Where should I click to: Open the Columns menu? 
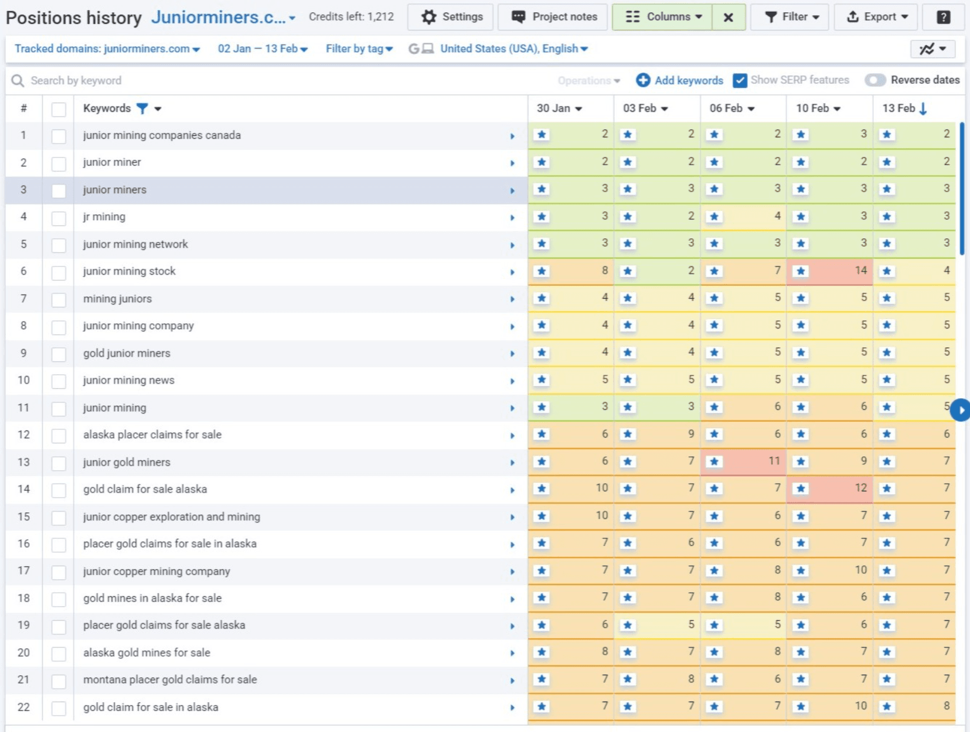(662, 17)
